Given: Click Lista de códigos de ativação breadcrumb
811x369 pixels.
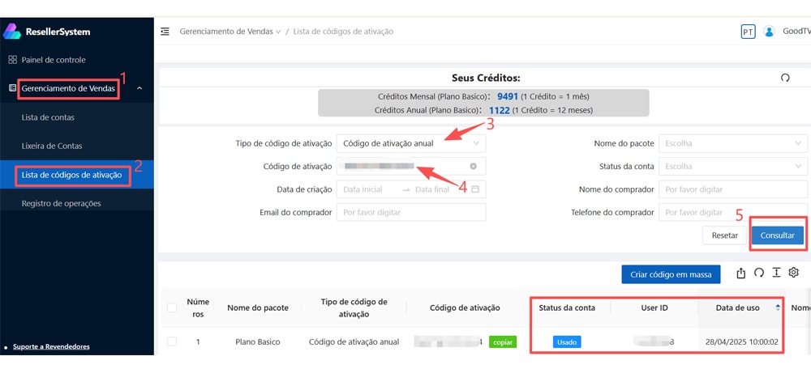Looking at the screenshot, I should (343, 32).
